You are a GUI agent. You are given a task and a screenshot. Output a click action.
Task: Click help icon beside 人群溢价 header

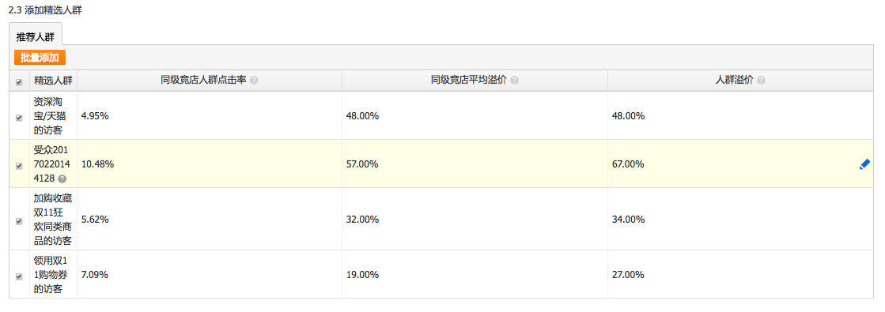[762, 81]
